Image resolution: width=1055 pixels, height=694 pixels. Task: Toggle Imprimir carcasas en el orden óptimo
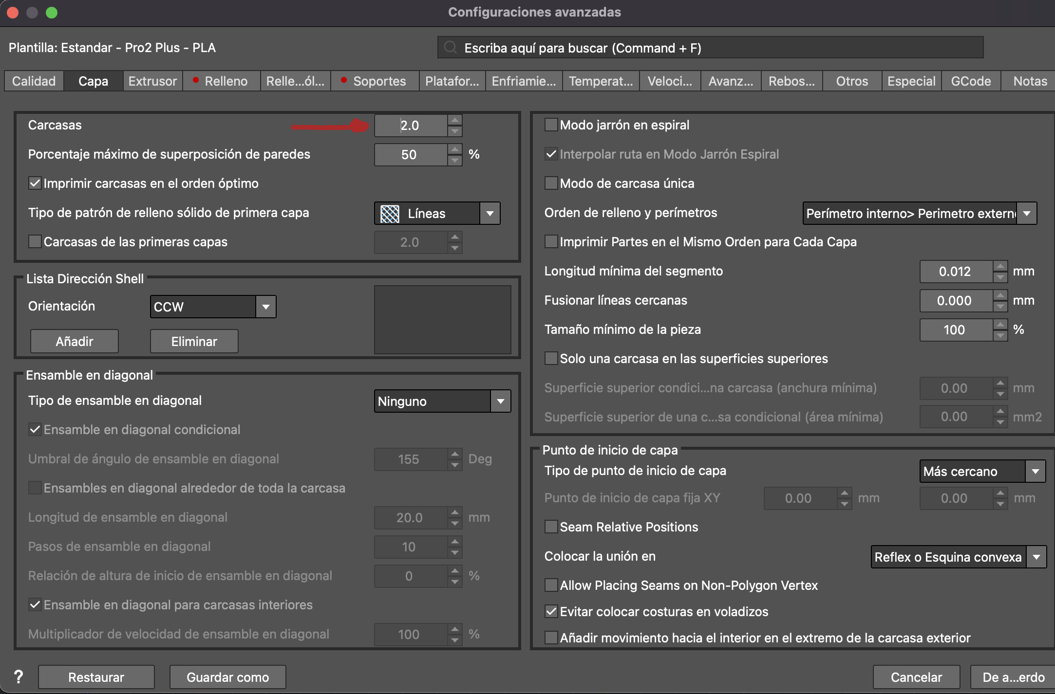tap(35, 183)
